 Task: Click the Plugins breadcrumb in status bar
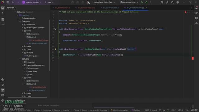click(37, 110)
